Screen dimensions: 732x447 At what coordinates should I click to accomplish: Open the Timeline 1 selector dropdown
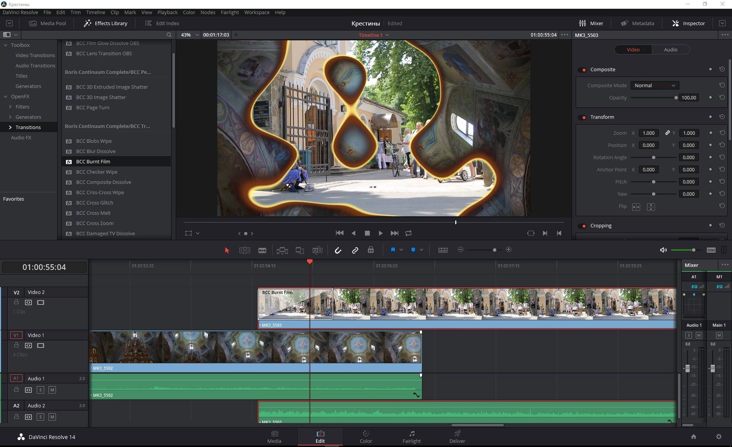374,35
